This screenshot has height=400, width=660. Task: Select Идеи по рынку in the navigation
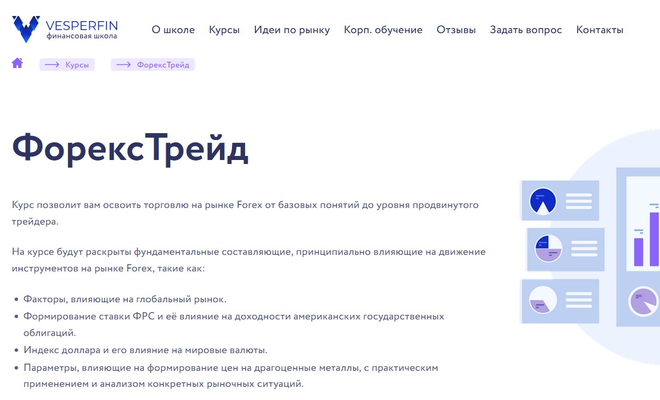[292, 30]
